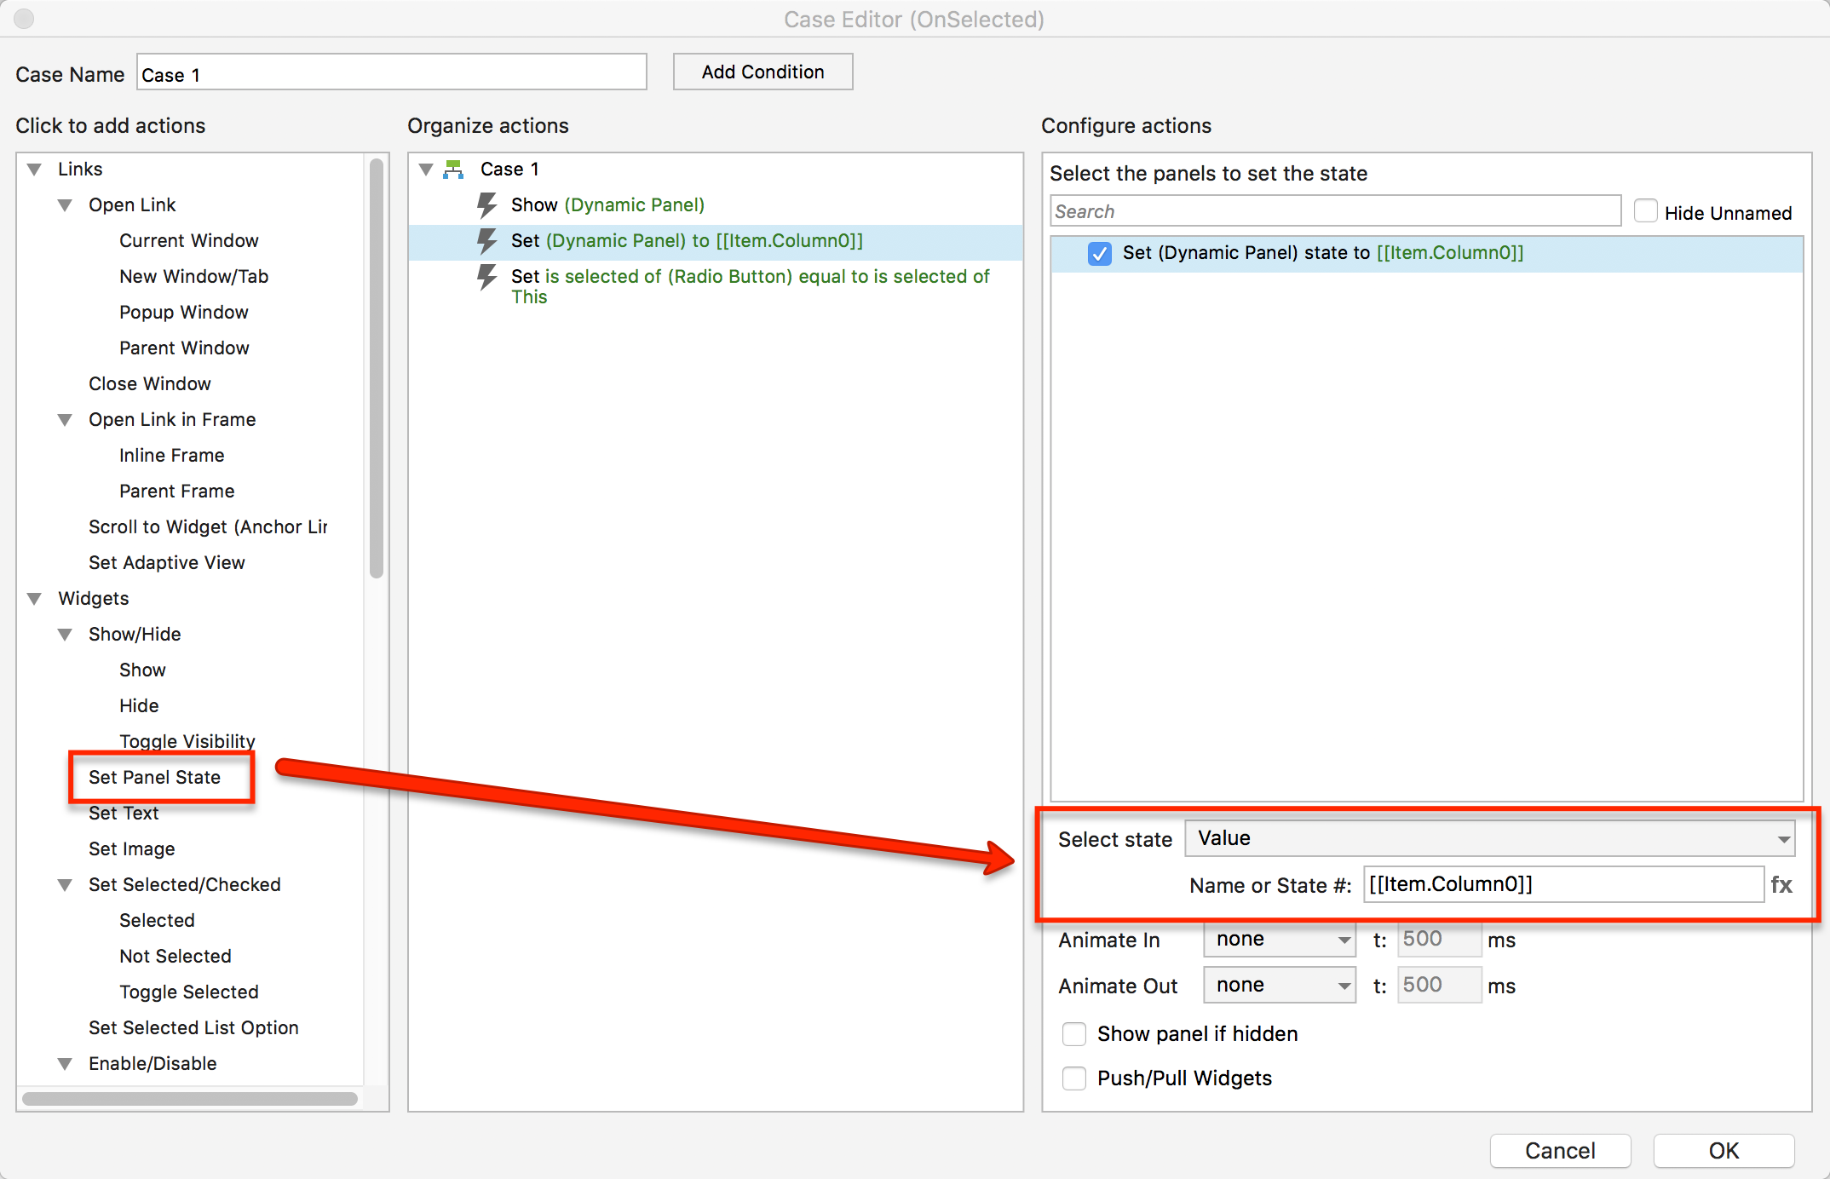Click the fx formula icon beside state field
This screenshot has height=1179, width=1830.
click(x=1781, y=884)
